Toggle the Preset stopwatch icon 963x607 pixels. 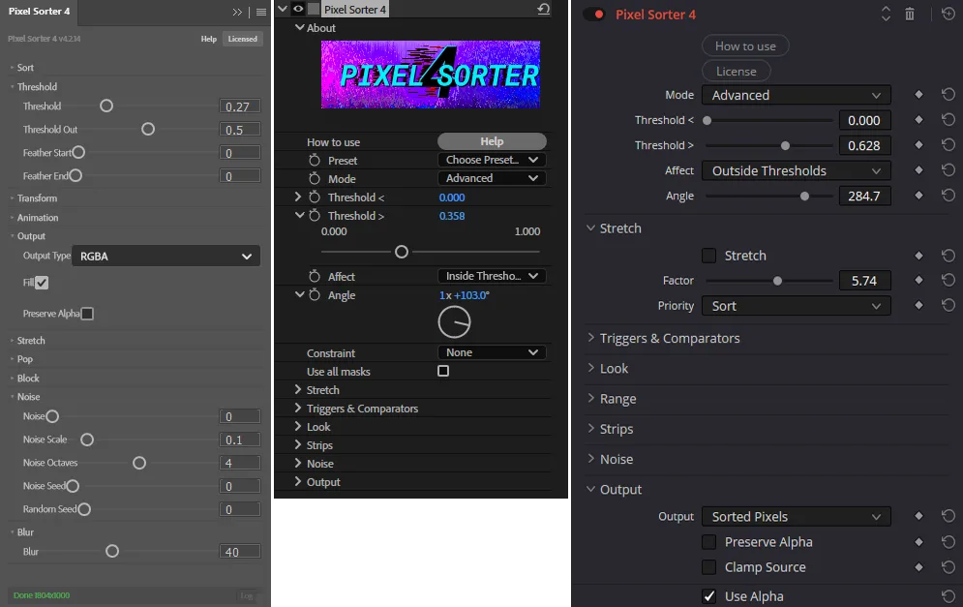coord(315,160)
